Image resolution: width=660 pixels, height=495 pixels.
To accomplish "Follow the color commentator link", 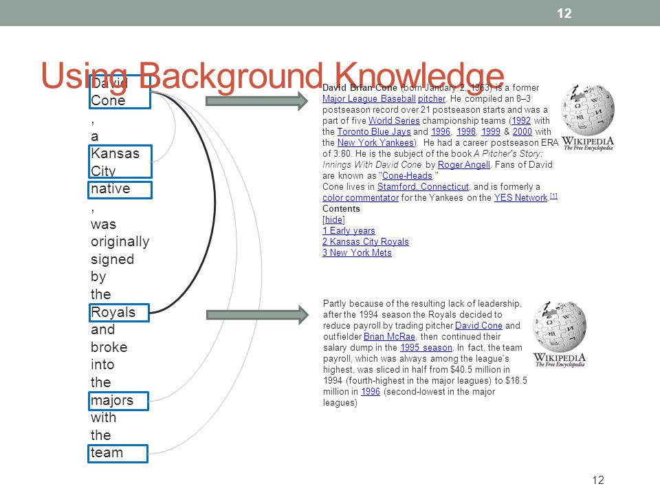I will pyautogui.click(x=360, y=197).
